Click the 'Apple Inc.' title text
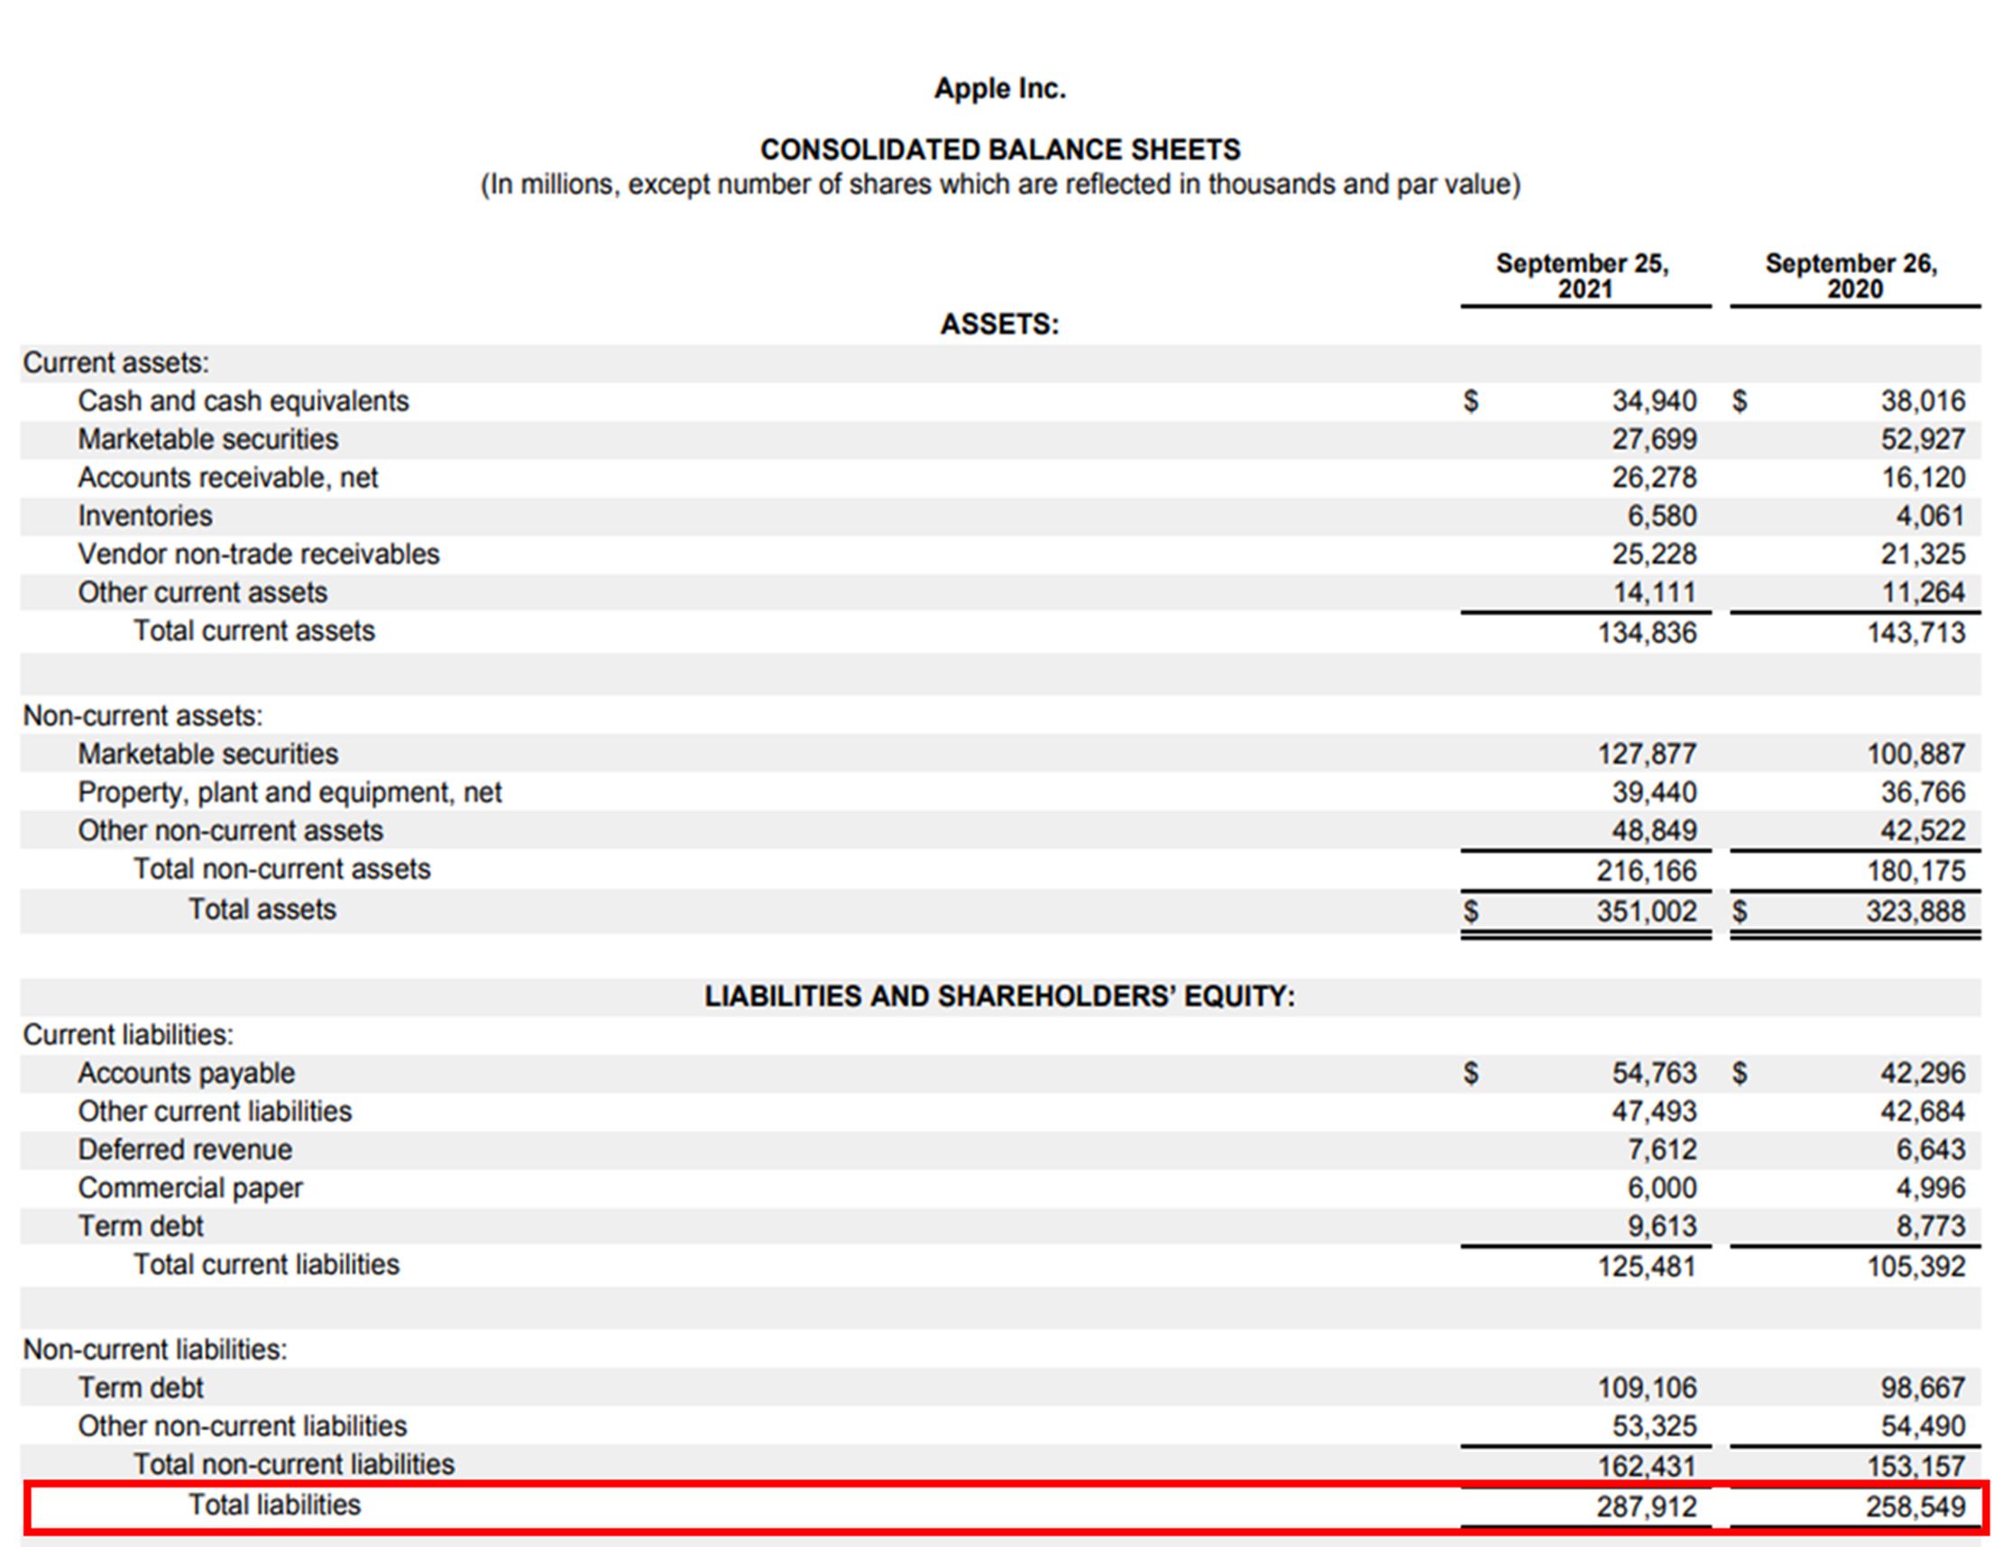Image resolution: width=2012 pixels, height=1547 pixels. (x=999, y=88)
